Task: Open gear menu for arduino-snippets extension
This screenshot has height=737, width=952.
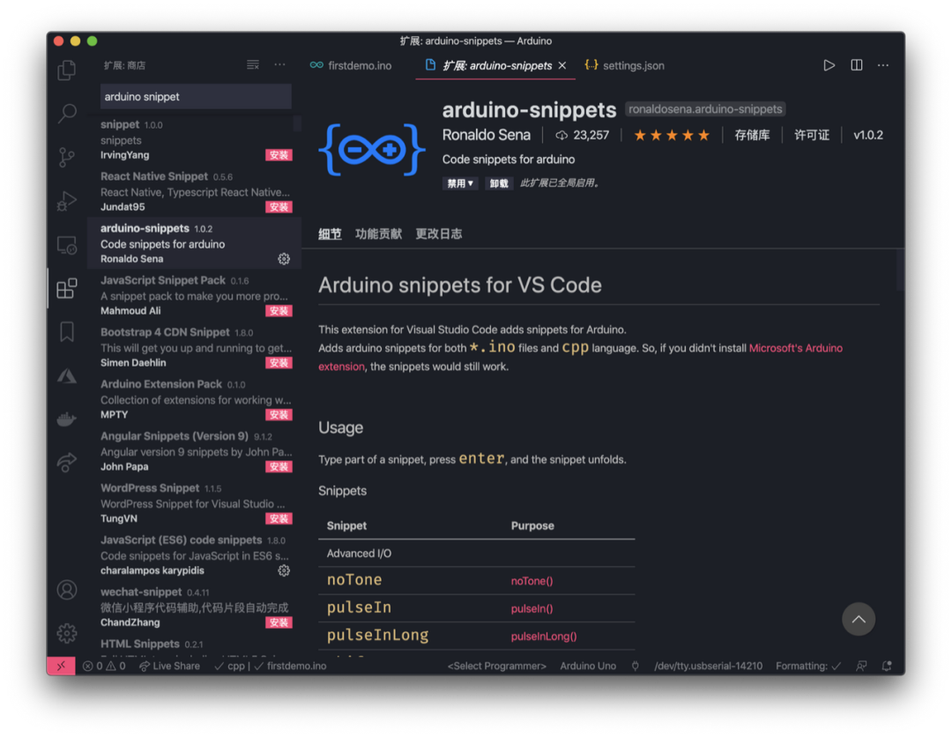Action: 284,259
